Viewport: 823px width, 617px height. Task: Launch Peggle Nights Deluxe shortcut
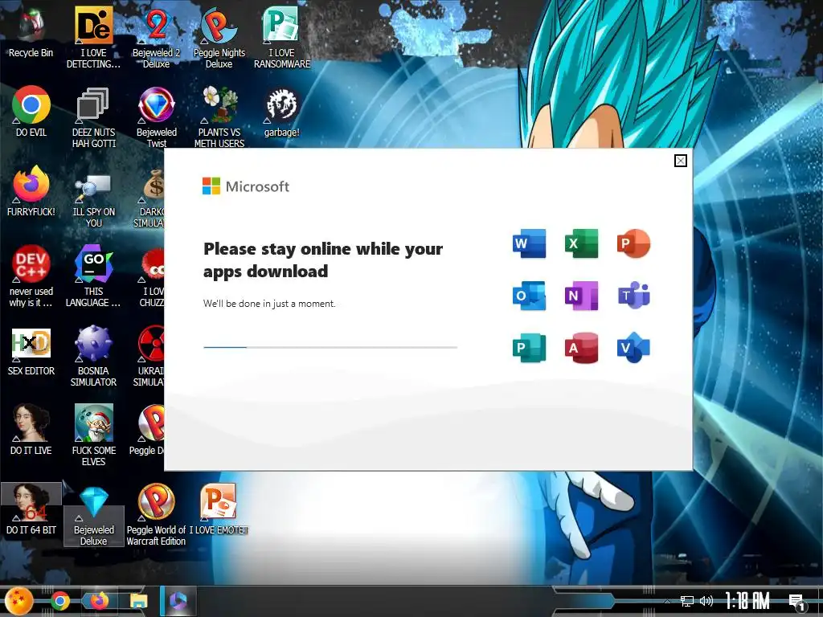click(x=219, y=37)
